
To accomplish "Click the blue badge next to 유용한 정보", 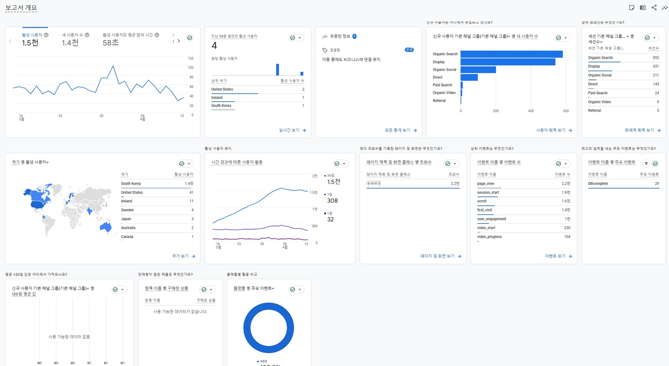I will pos(354,36).
